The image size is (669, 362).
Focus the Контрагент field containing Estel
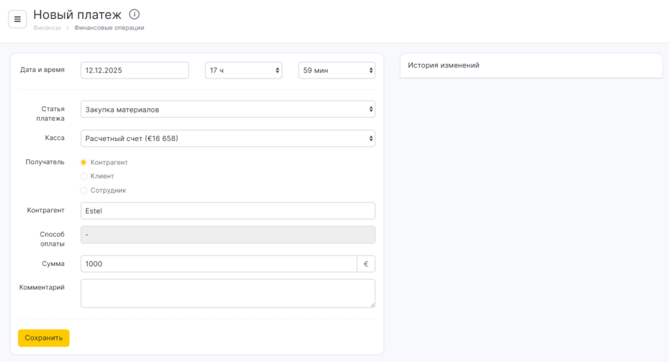tap(227, 211)
